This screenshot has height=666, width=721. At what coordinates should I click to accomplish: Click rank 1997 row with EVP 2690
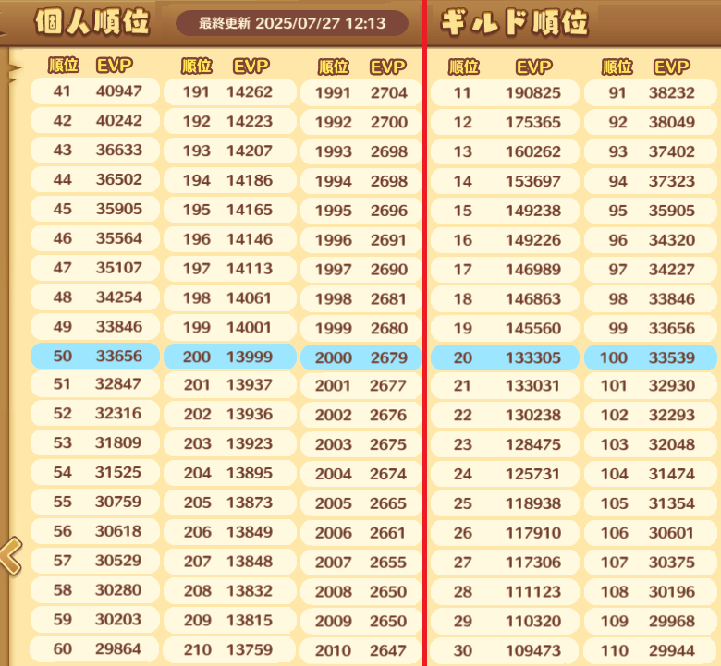tap(360, 270)
